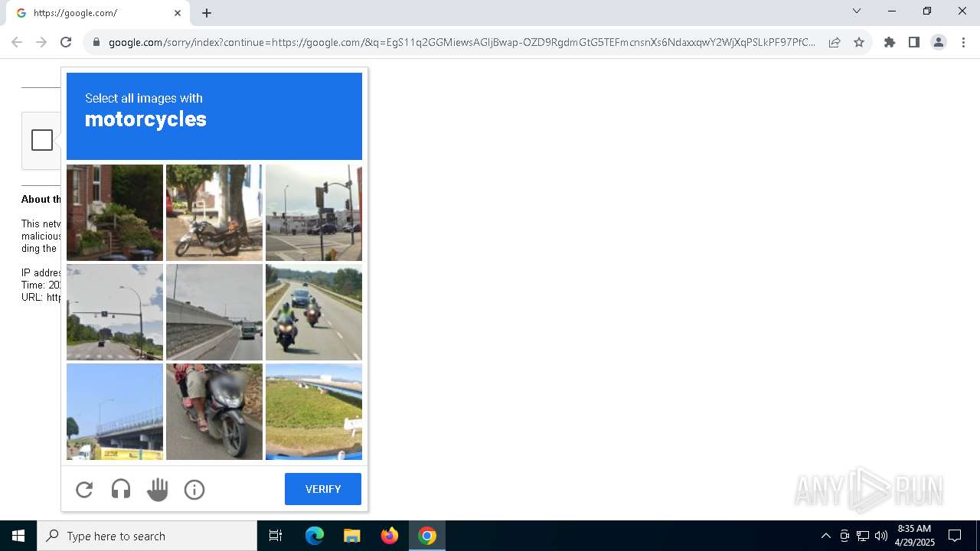
Task: Open the clock showing 8:35 AM
Action: [914, 536]
